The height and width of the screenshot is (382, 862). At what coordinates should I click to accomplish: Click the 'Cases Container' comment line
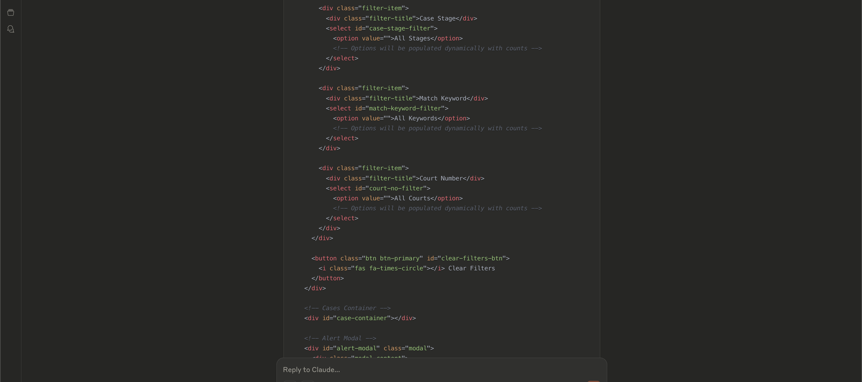(x=347, y=308)
